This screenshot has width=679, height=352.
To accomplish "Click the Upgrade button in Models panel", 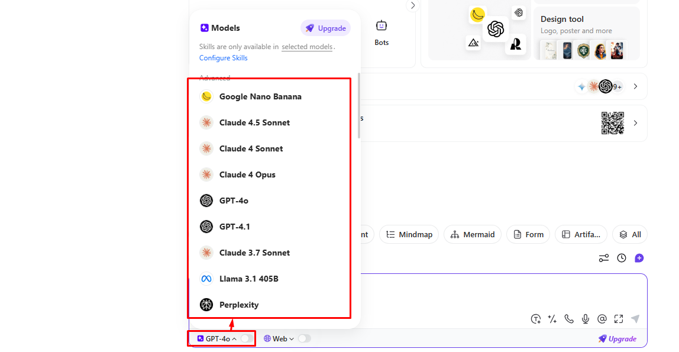I will tap(325, 28).
